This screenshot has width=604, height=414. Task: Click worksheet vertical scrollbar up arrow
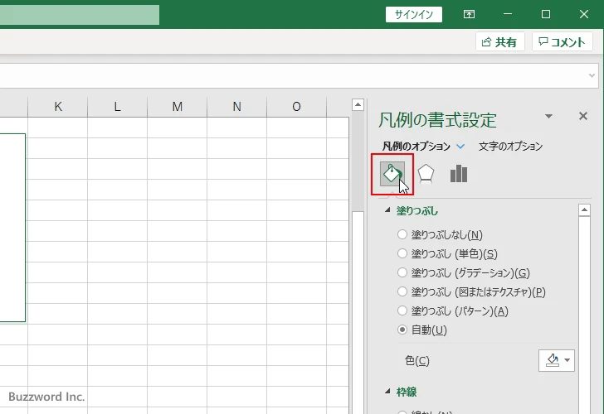(x=358, y=104)
